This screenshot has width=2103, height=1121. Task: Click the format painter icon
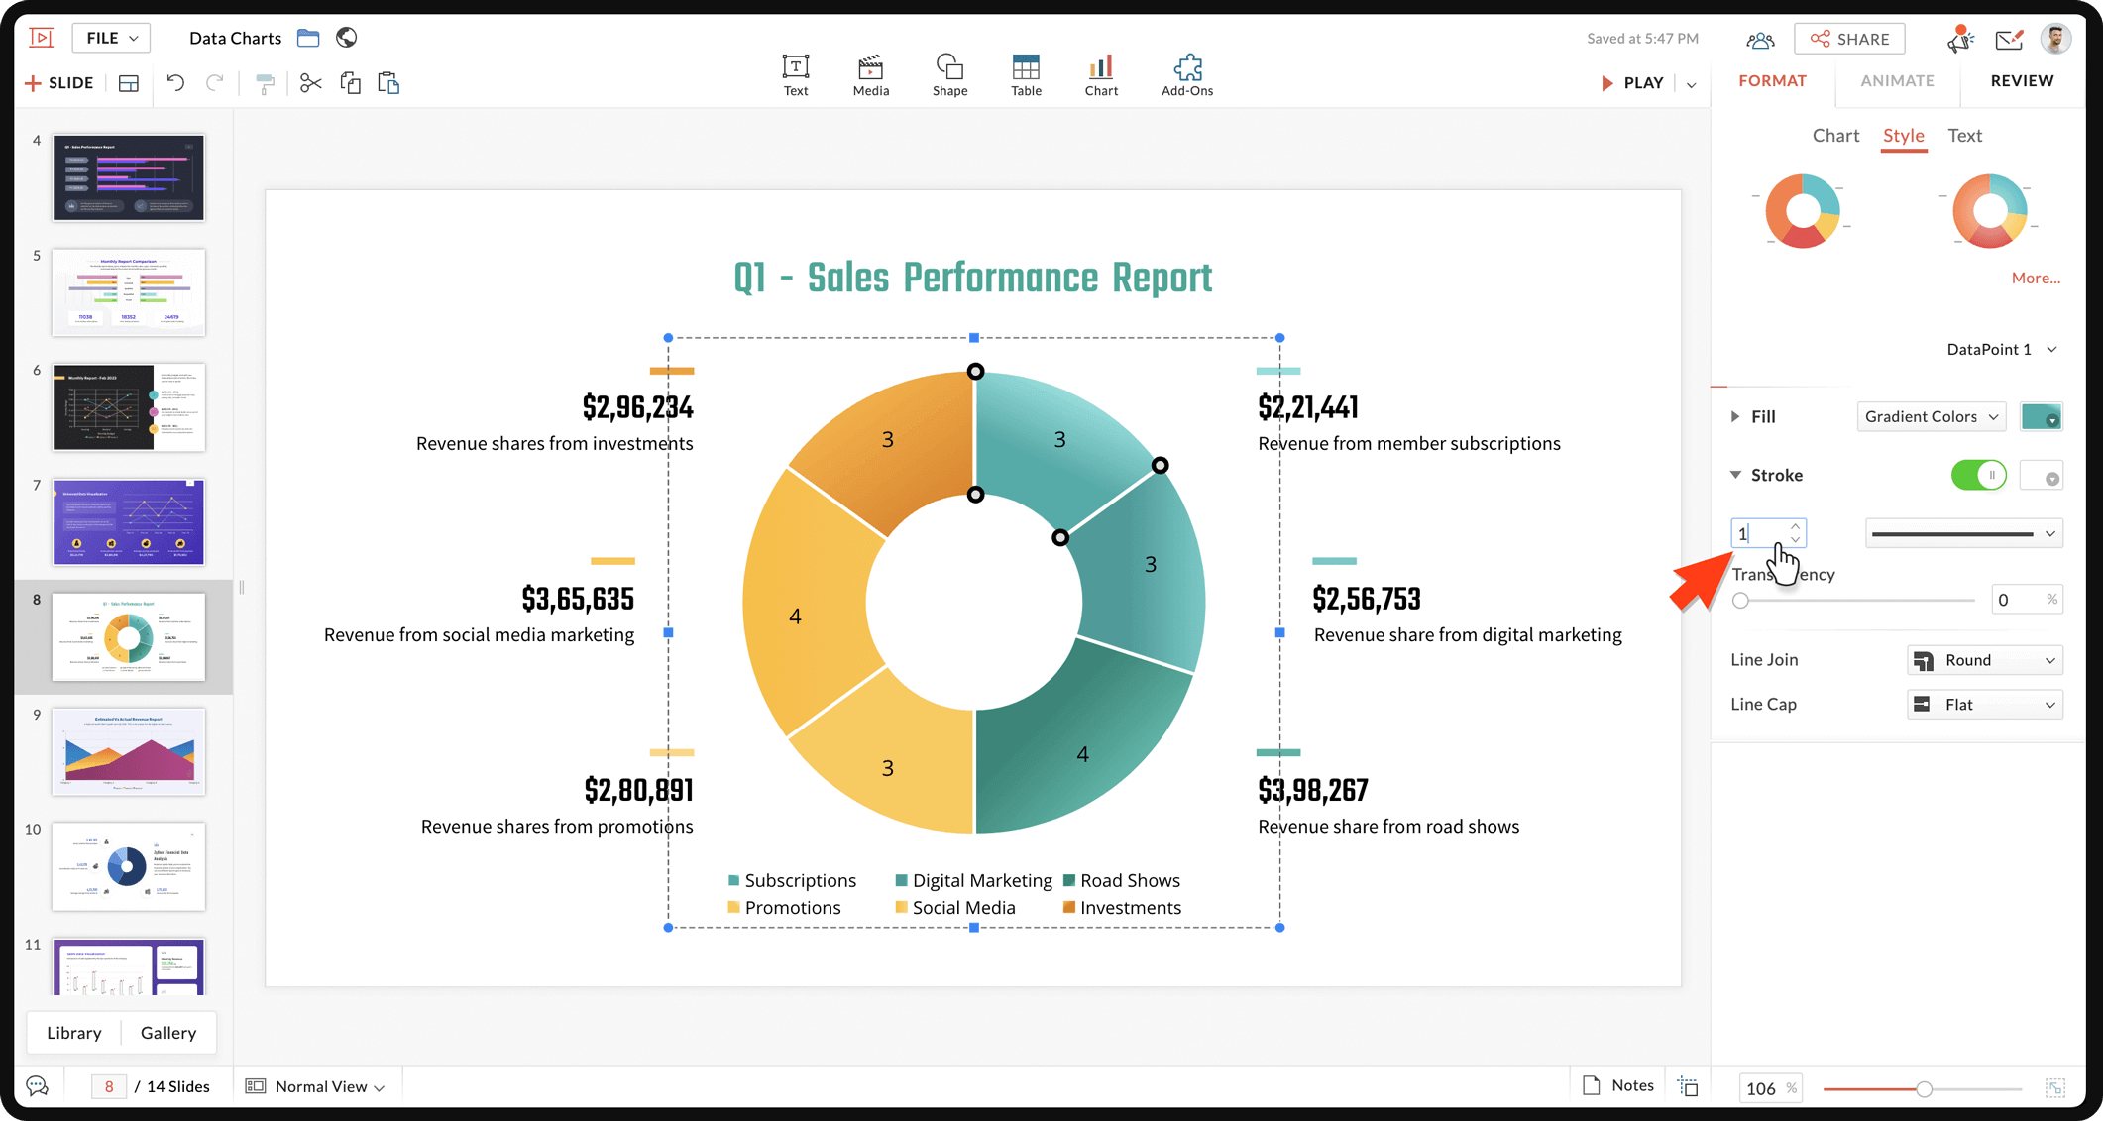tap(265, 83)
